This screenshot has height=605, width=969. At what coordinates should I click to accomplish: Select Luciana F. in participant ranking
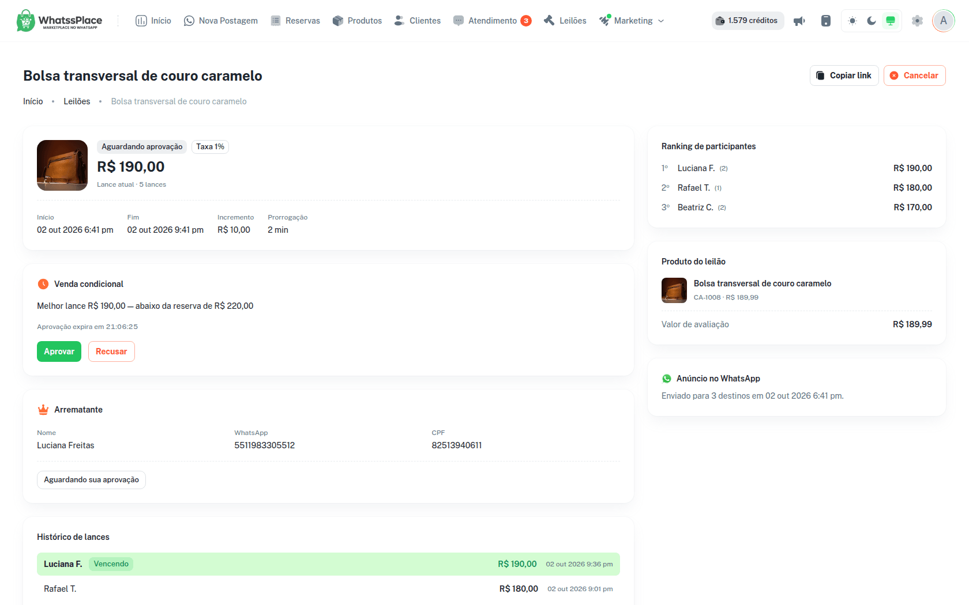click(797, 168)
